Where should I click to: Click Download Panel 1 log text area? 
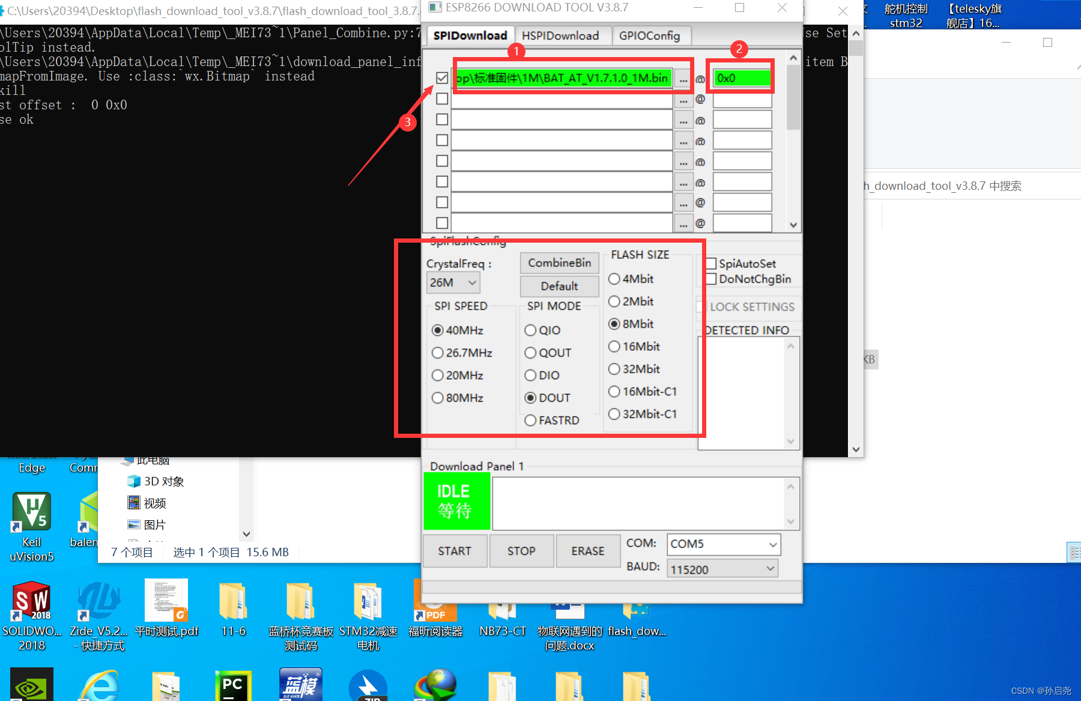point(639,503)
